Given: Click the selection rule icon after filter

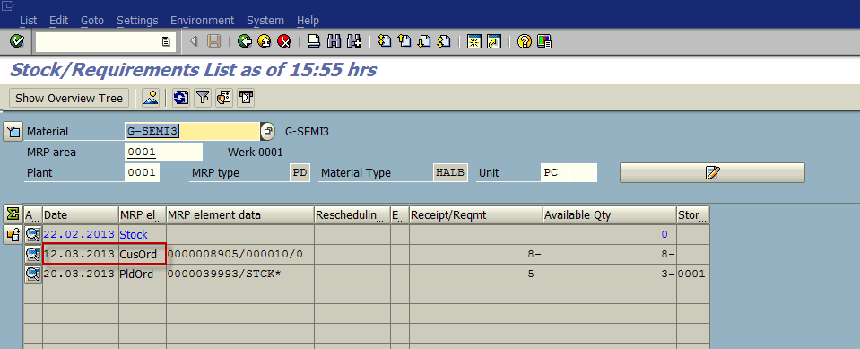Looking at the screenshot, I should [224, 98].
